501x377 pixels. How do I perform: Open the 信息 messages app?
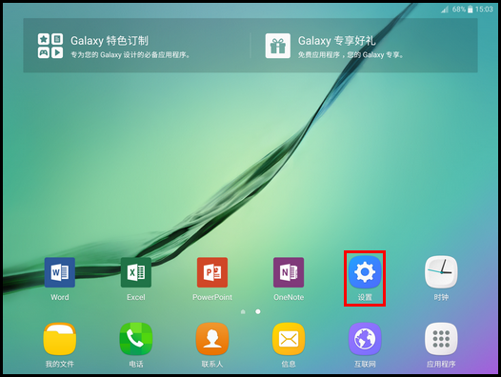click(289, 339)
